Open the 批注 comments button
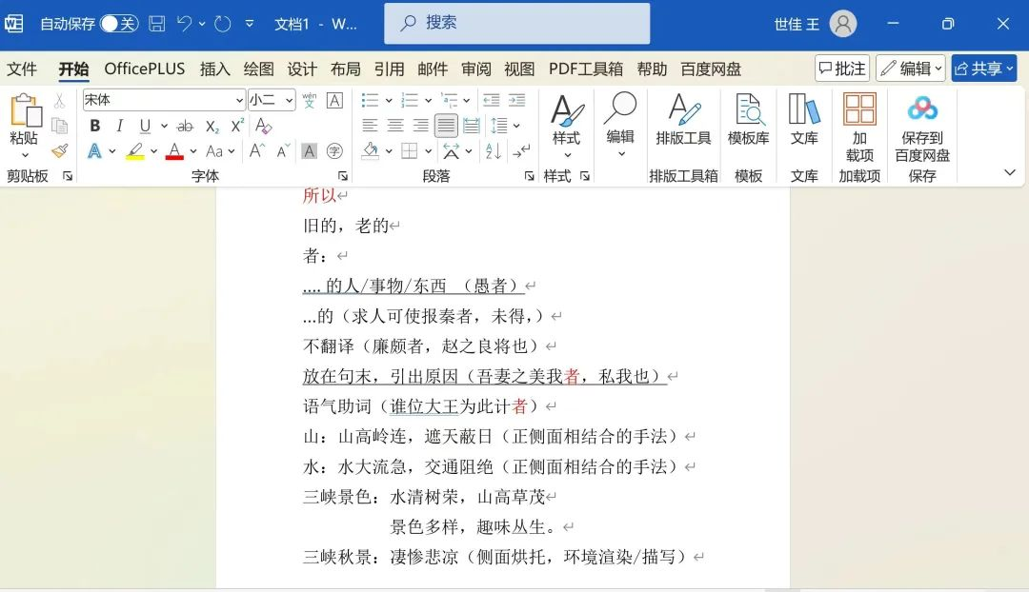Image resolution: width=1029 pixels, height=592 pixels. click(x=842, y=69)
